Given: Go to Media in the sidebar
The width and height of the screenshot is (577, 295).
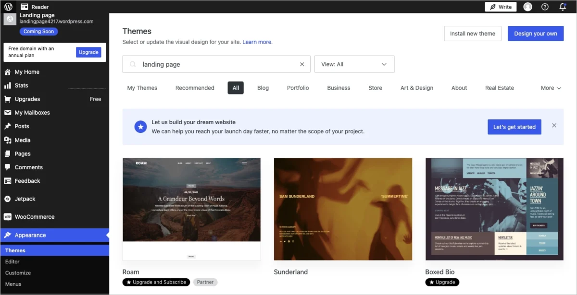Looking at the screenshot, I should [22, 140].
